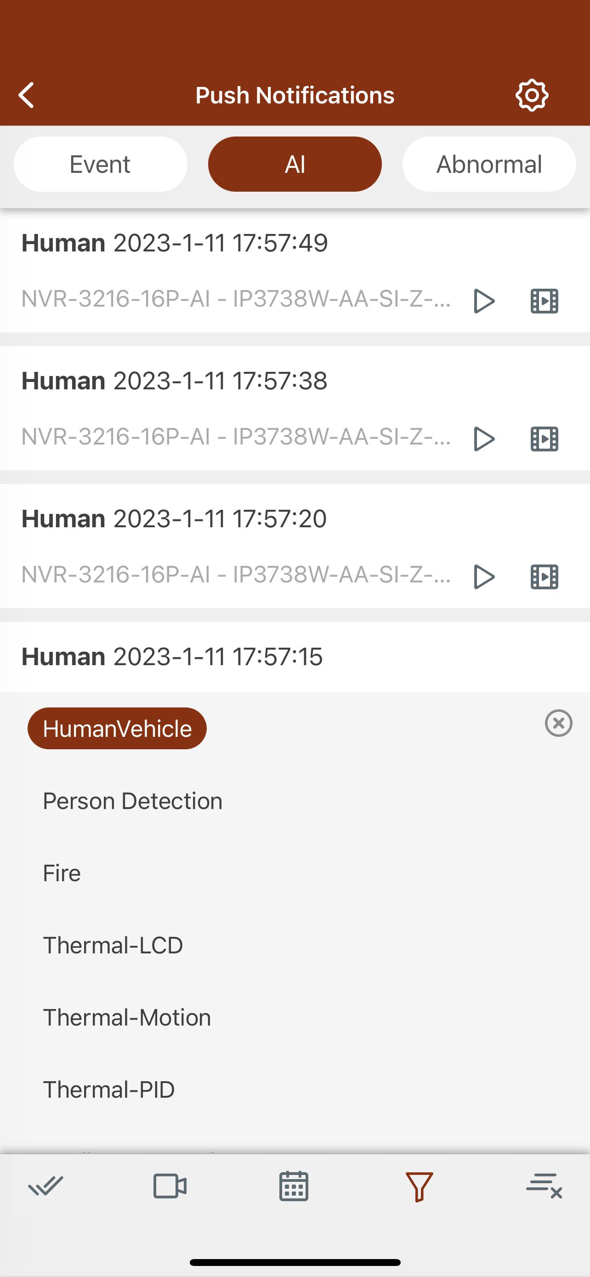Deselect the HumanVehicle filter chip
The width and height of the screenshot is (590, 1277).
pos(117,728)
